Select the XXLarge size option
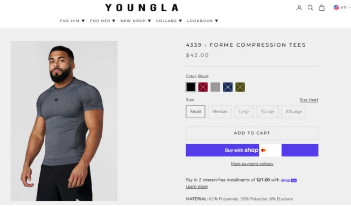The image size is (351, 206). [x=294, y=112]
